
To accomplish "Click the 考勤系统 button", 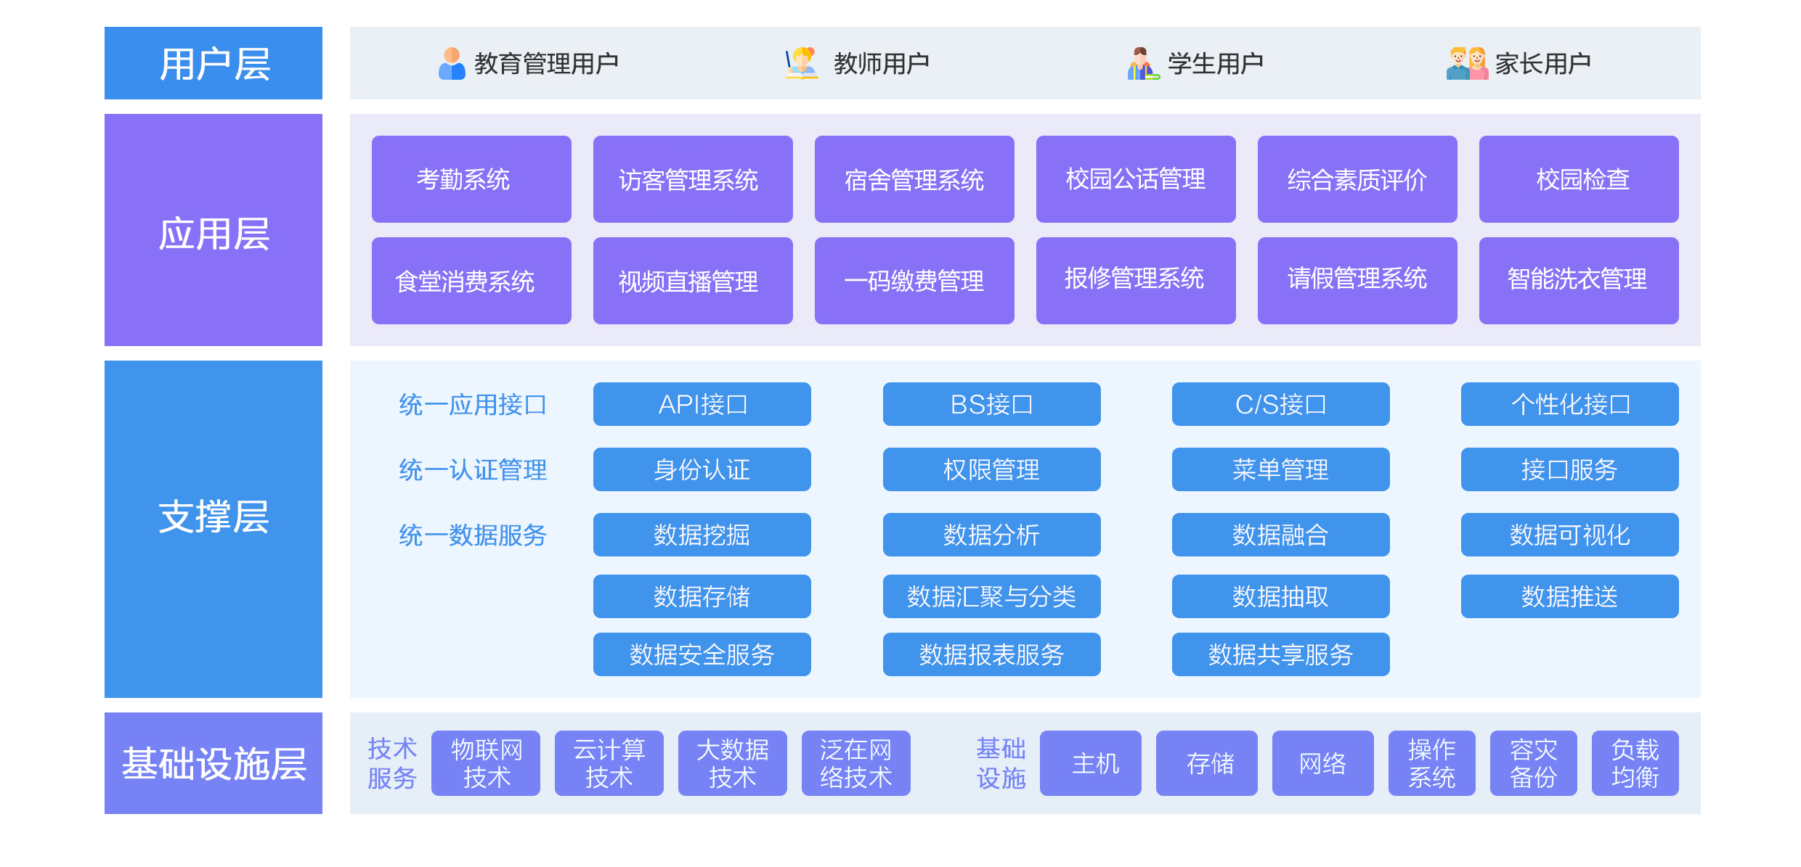I will pyautogui.click(x=471, y=179).
